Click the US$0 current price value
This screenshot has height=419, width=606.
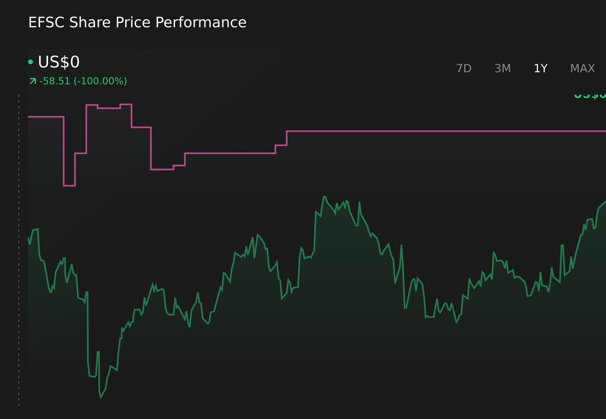59,62
